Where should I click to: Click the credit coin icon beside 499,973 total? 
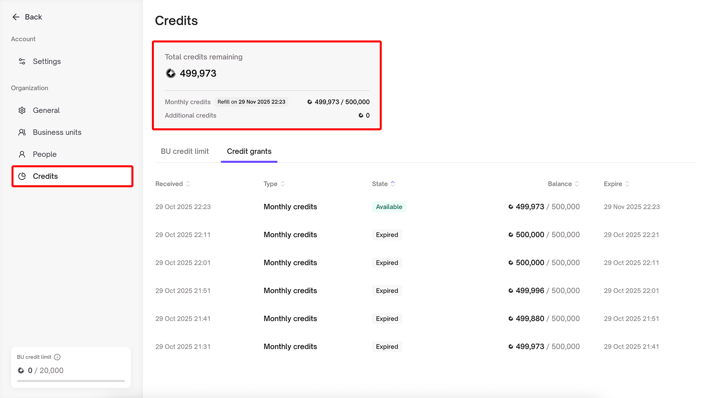(171, 73)
